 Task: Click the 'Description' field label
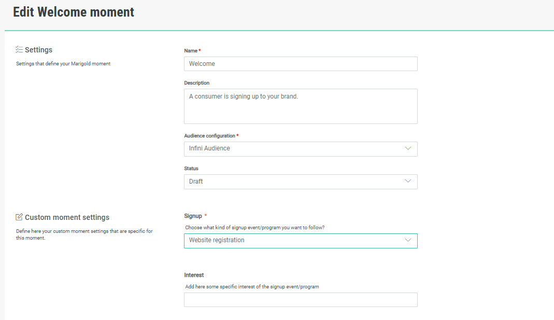point(197,83)
